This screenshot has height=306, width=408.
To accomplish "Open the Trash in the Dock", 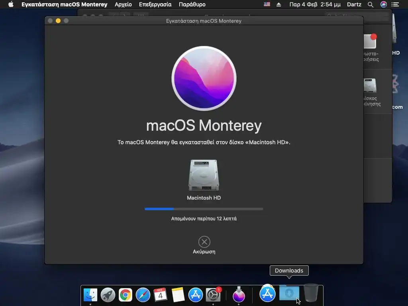I will pos(311,293).
